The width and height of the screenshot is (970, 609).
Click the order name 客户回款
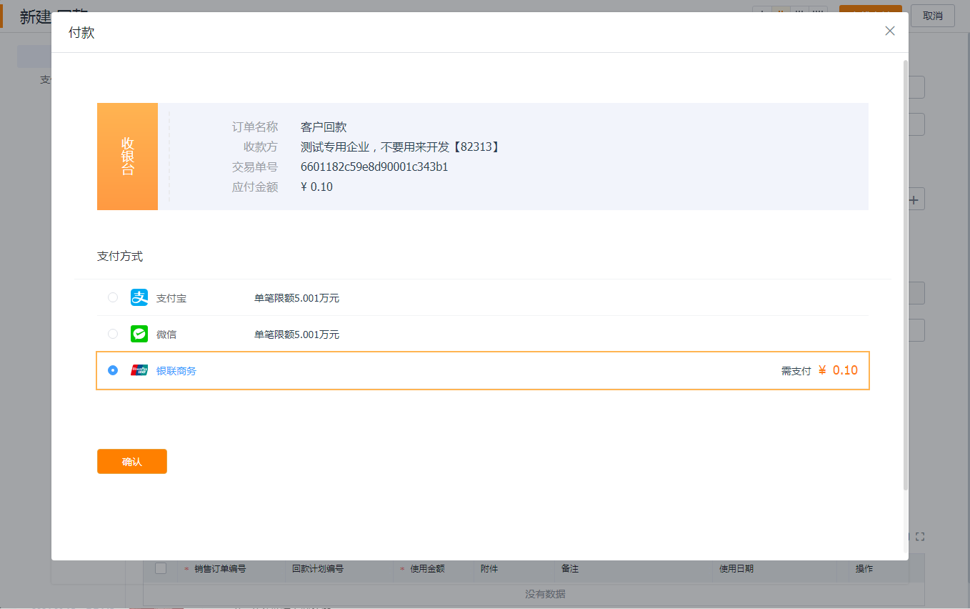coord(324,127)
